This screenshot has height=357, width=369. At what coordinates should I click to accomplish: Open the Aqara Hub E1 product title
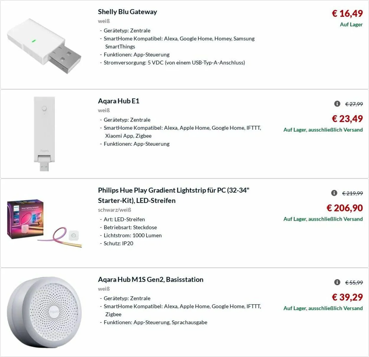(118, 101)
